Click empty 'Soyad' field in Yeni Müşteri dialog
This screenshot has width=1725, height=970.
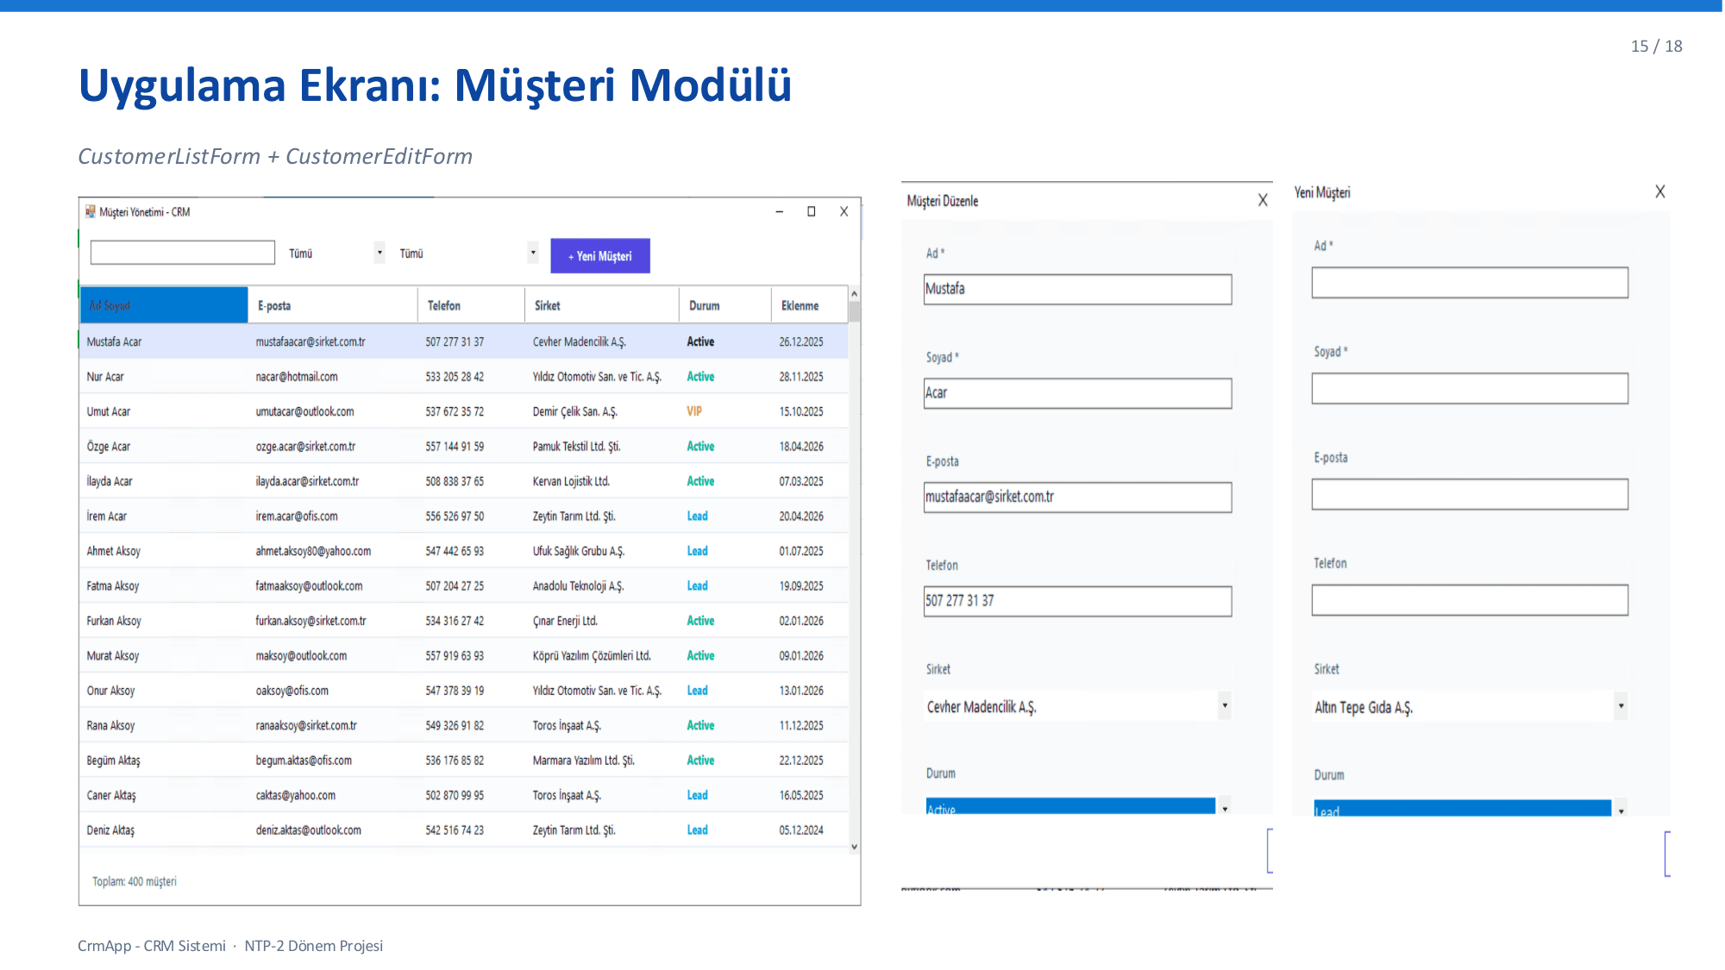click(x=1470, y=389)
